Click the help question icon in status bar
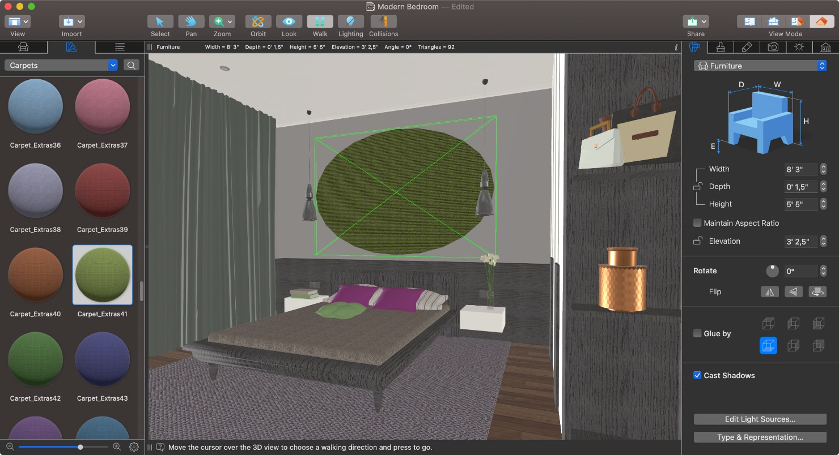Screen dimensions: 839x455 tap(160, 447)
